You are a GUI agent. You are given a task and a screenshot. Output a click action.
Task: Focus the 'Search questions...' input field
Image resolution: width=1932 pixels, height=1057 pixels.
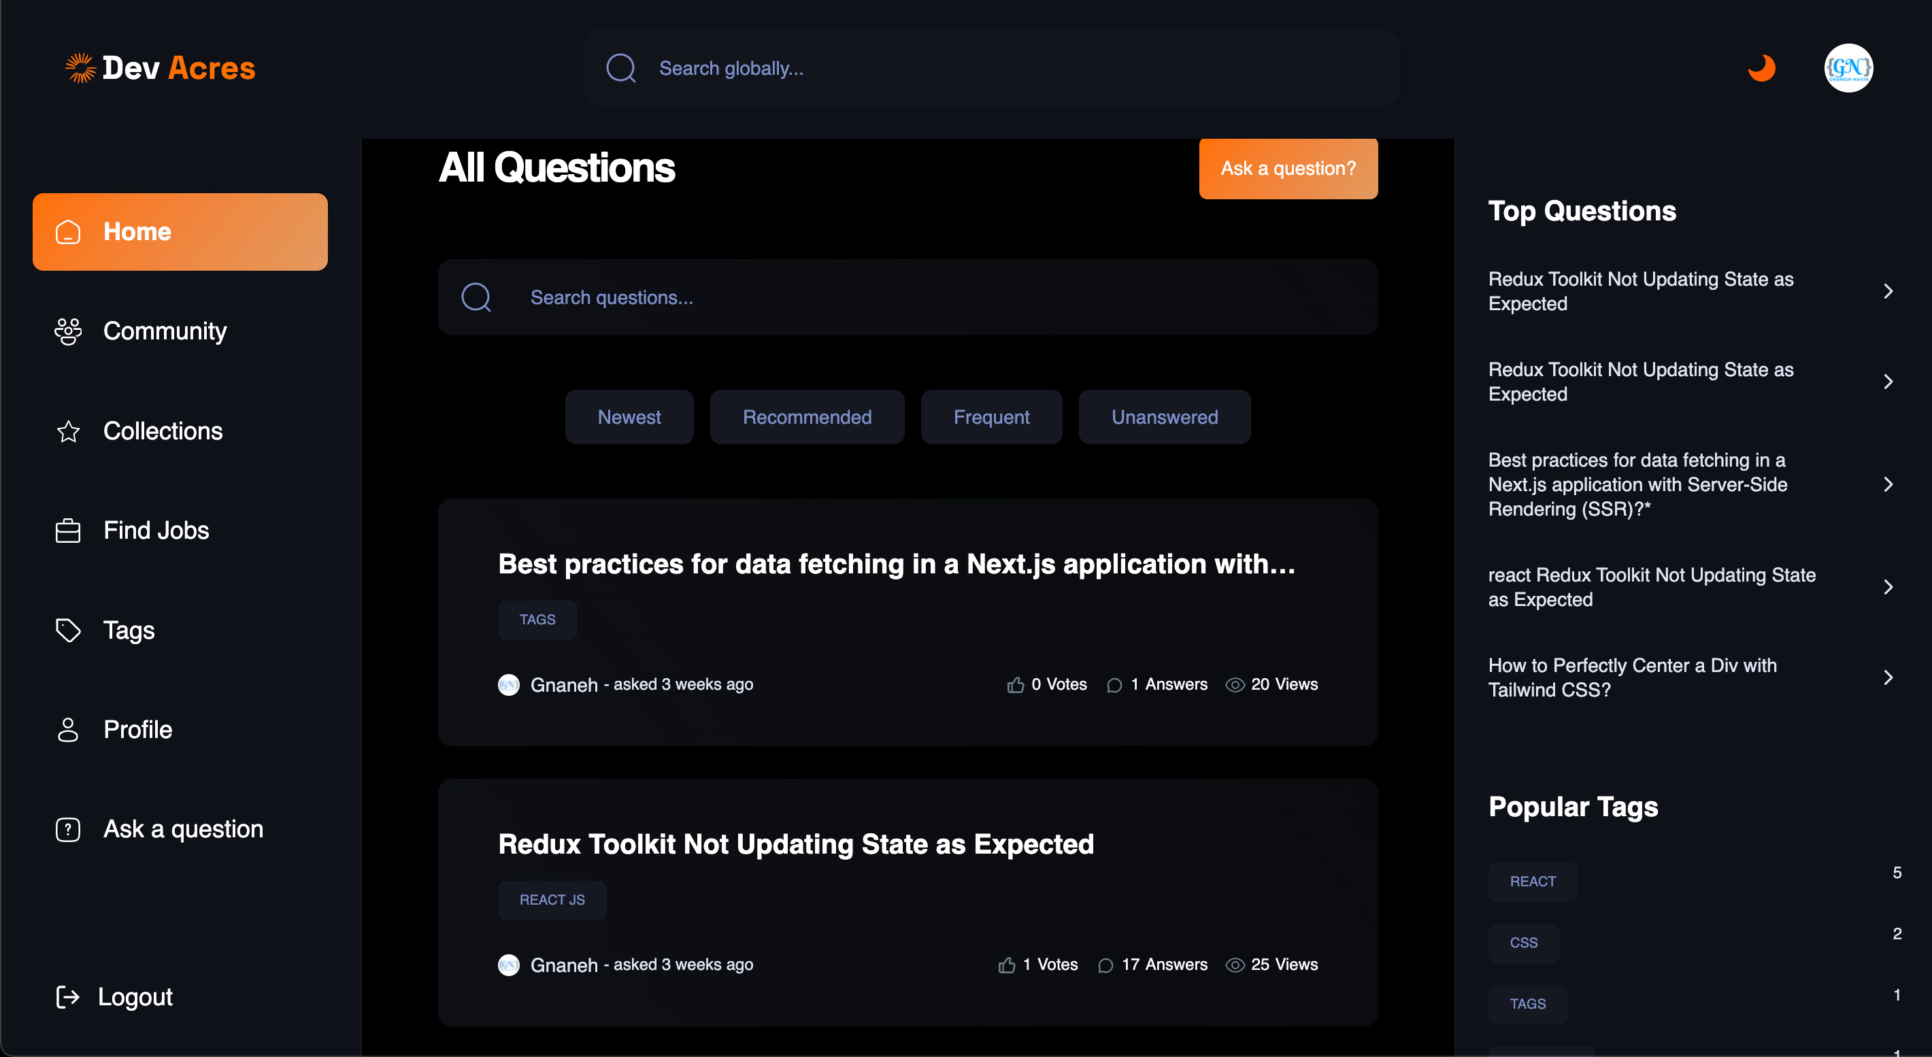coord(907,298)
